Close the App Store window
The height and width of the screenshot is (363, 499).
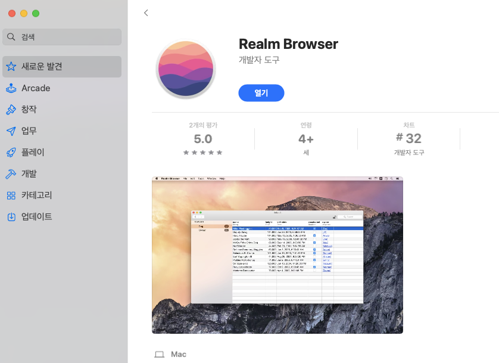pyautogui.click(x=12, y=13)
